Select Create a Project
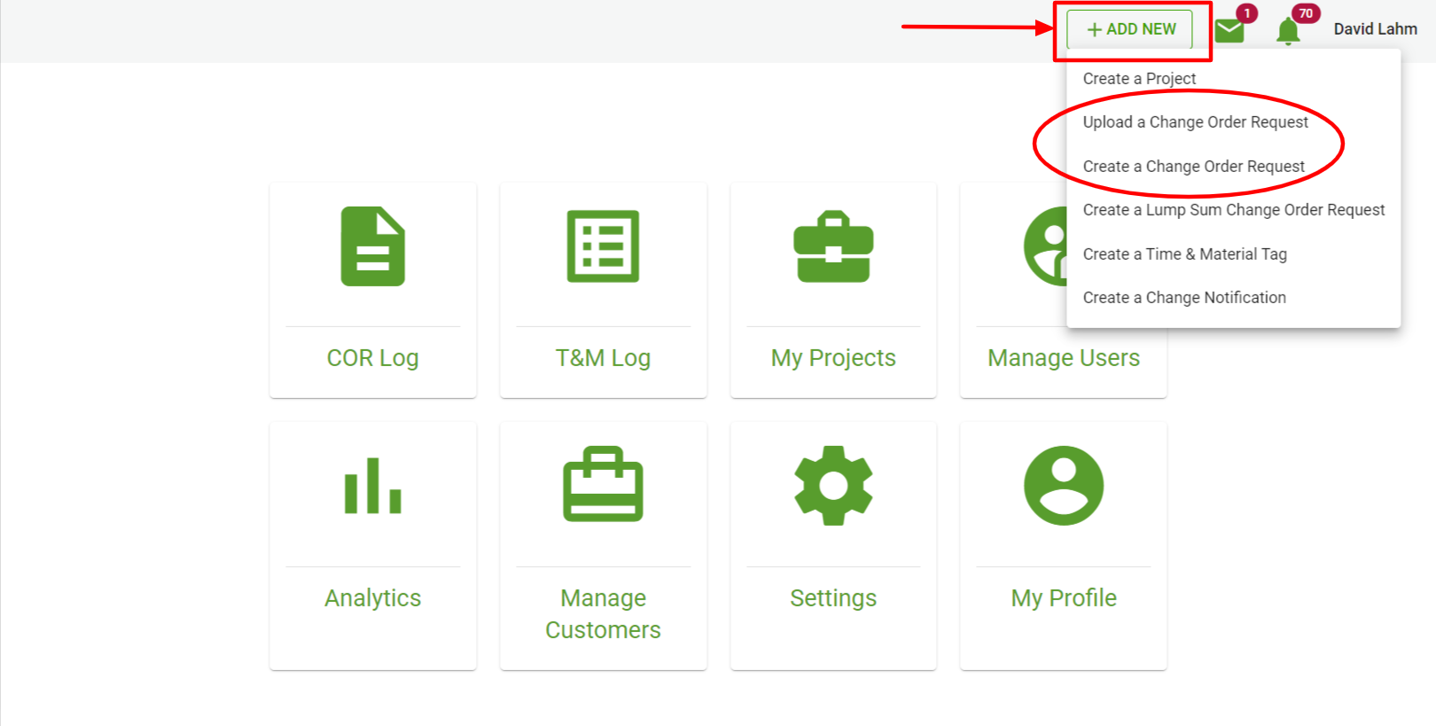The width and height of the screenshot is (1436, 726). [x=1139, y=79]
